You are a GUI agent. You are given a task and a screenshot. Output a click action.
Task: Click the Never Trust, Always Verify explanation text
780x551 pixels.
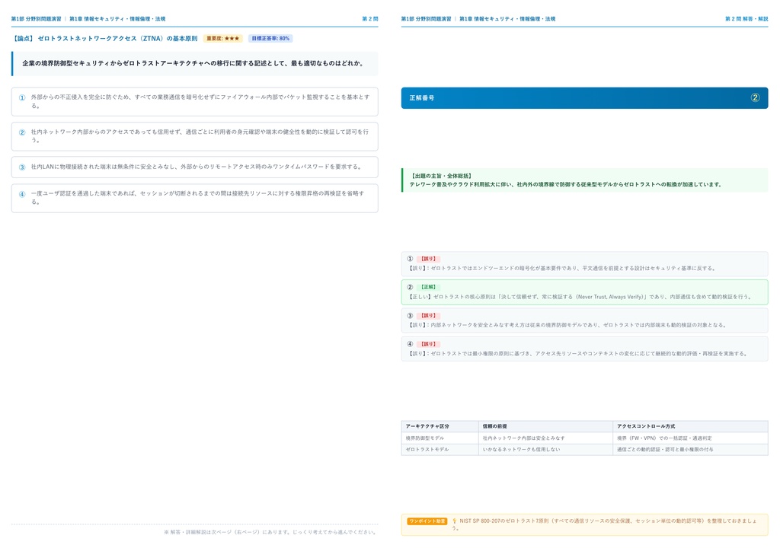pos(580,297)
